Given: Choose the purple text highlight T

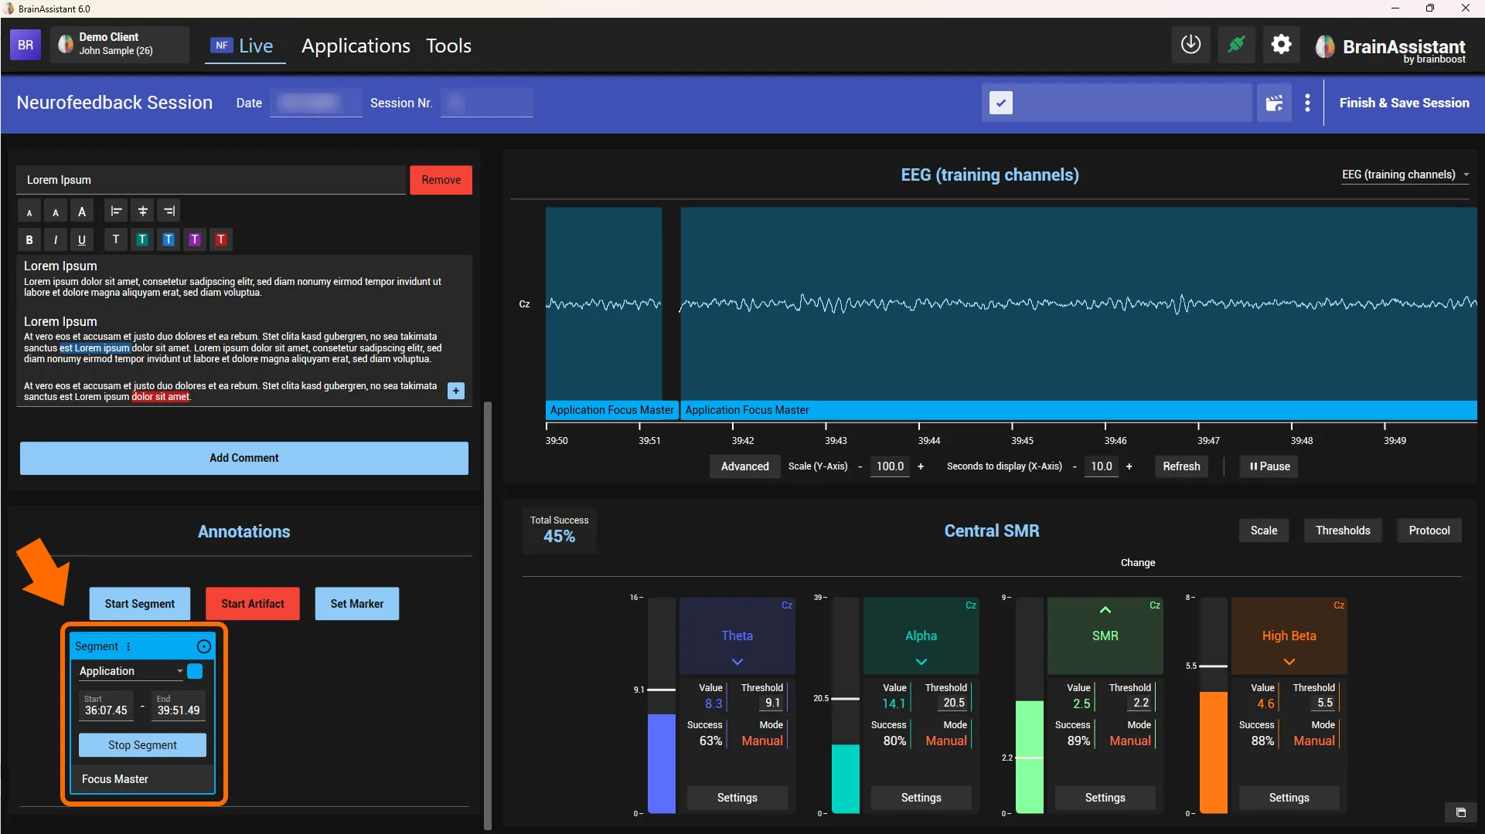Looking at the screenshot, I should click(195, 239).
